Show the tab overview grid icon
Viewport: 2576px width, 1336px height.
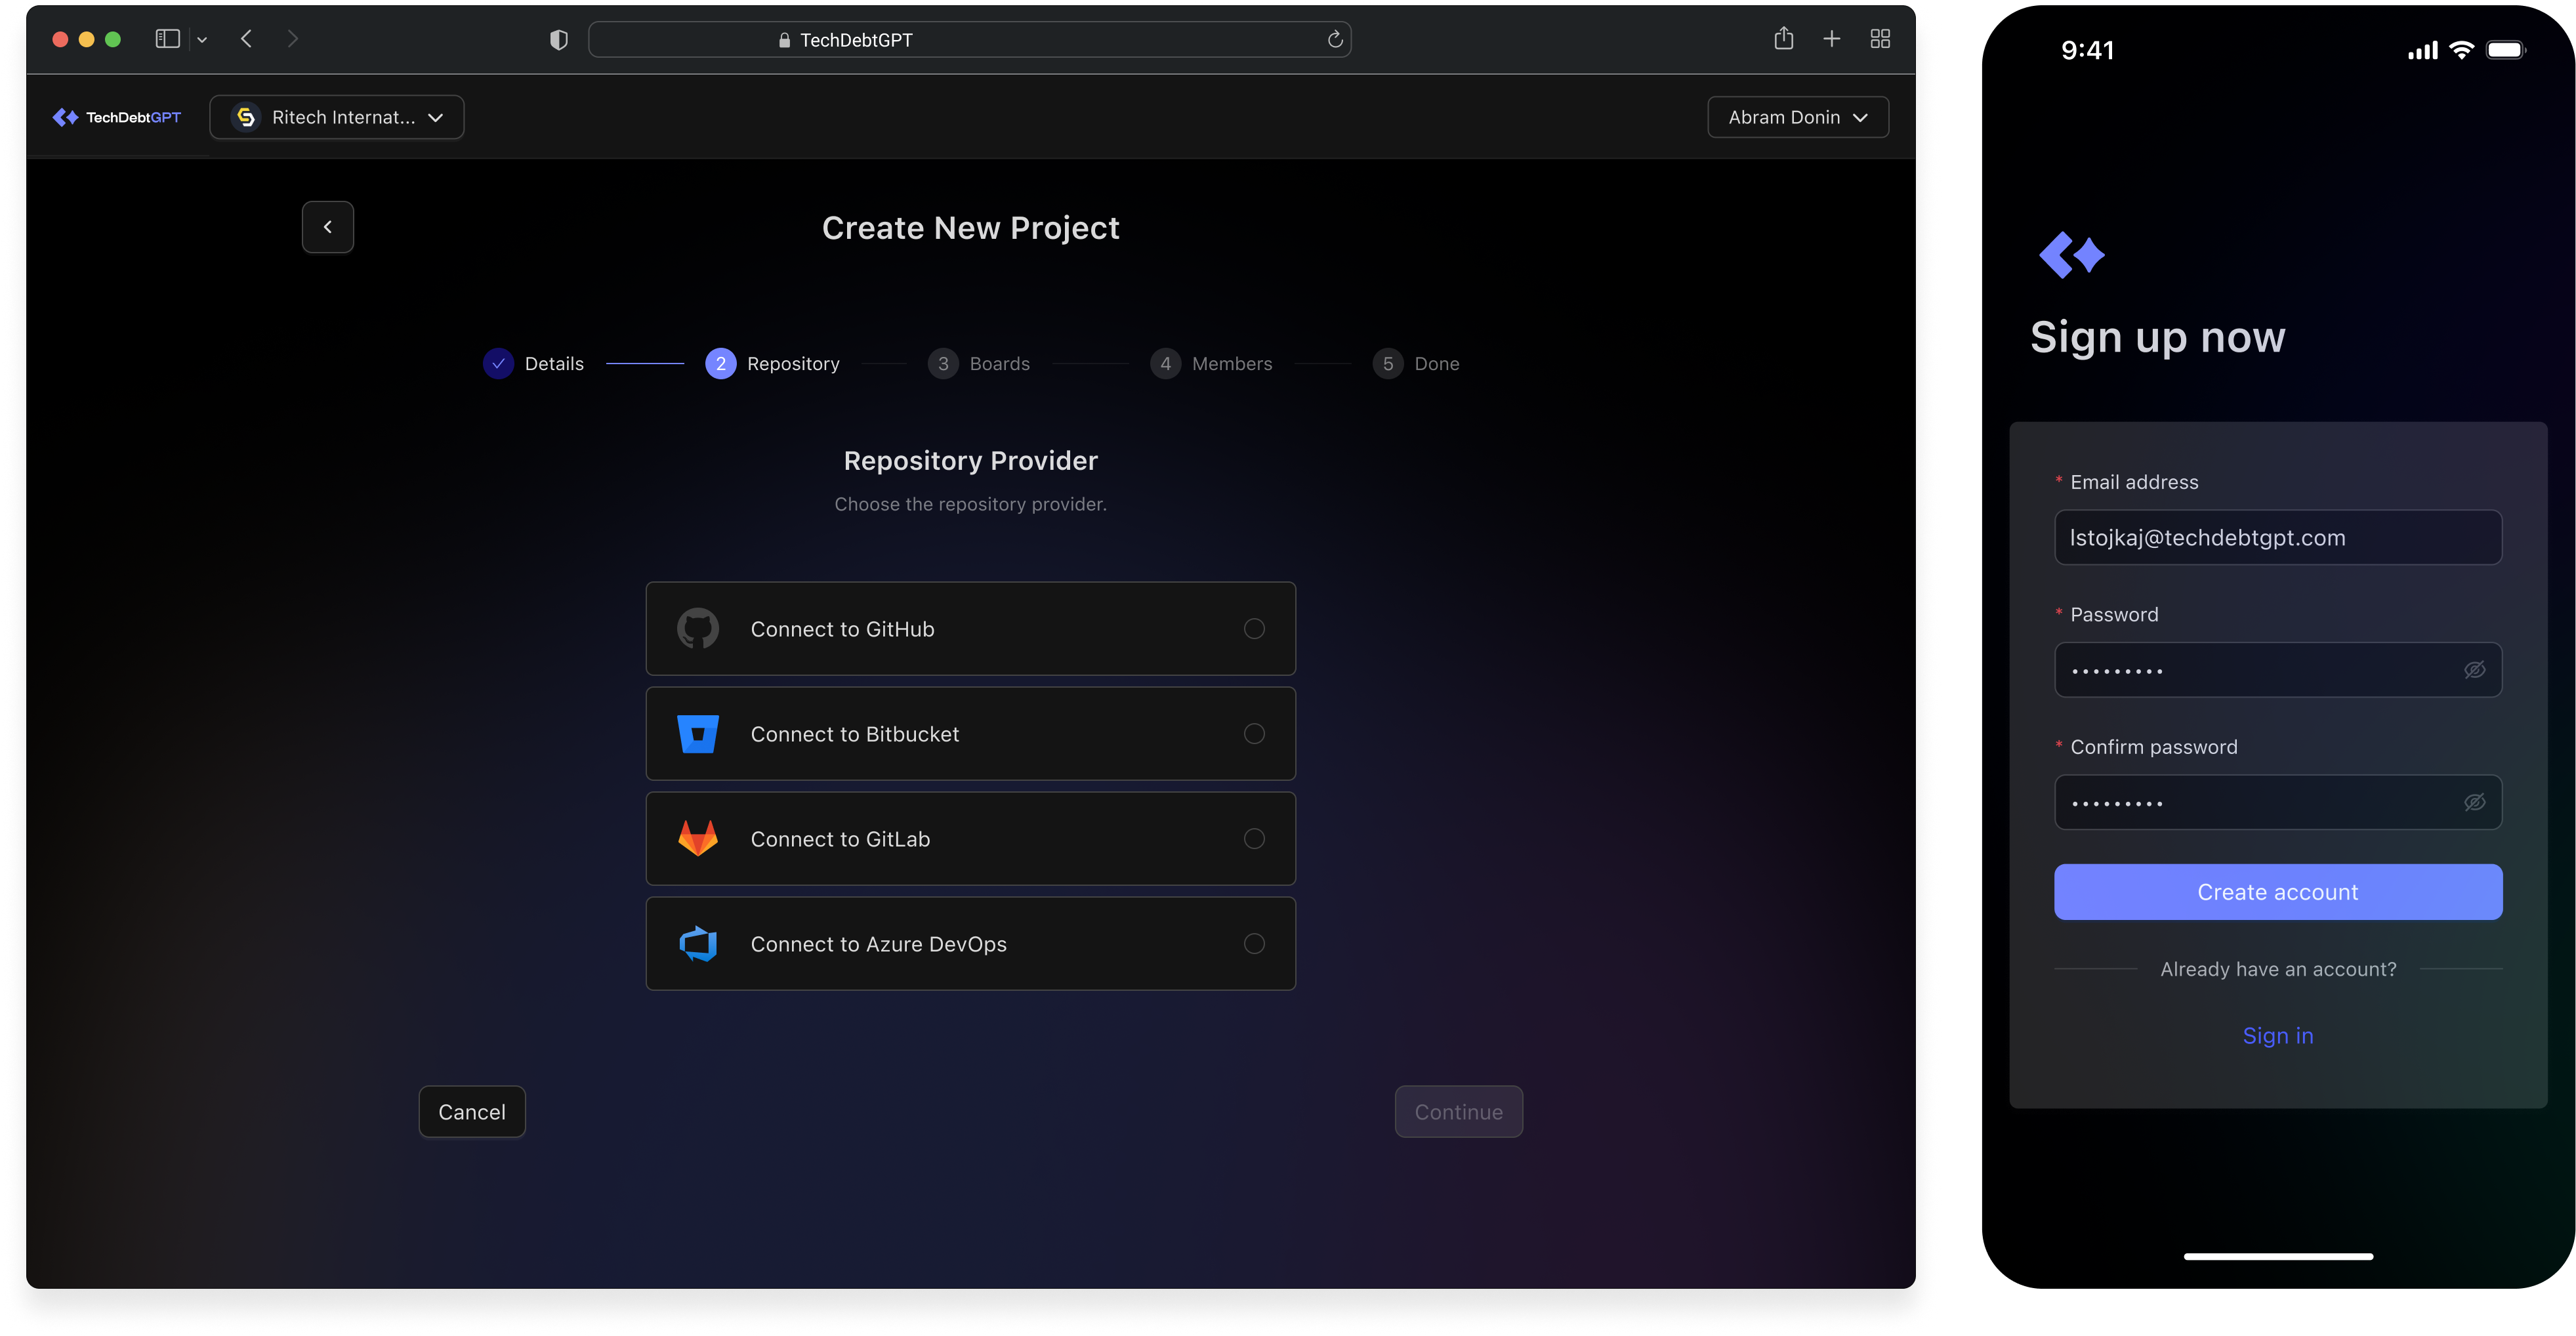(x=1879, y=39)
